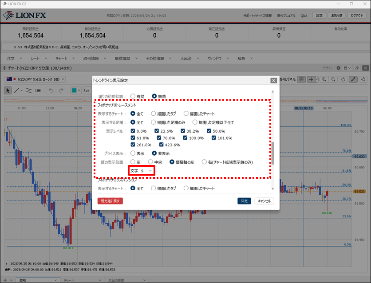
Task: Click the chart refresh icon
Action: [x=343, y=79]
